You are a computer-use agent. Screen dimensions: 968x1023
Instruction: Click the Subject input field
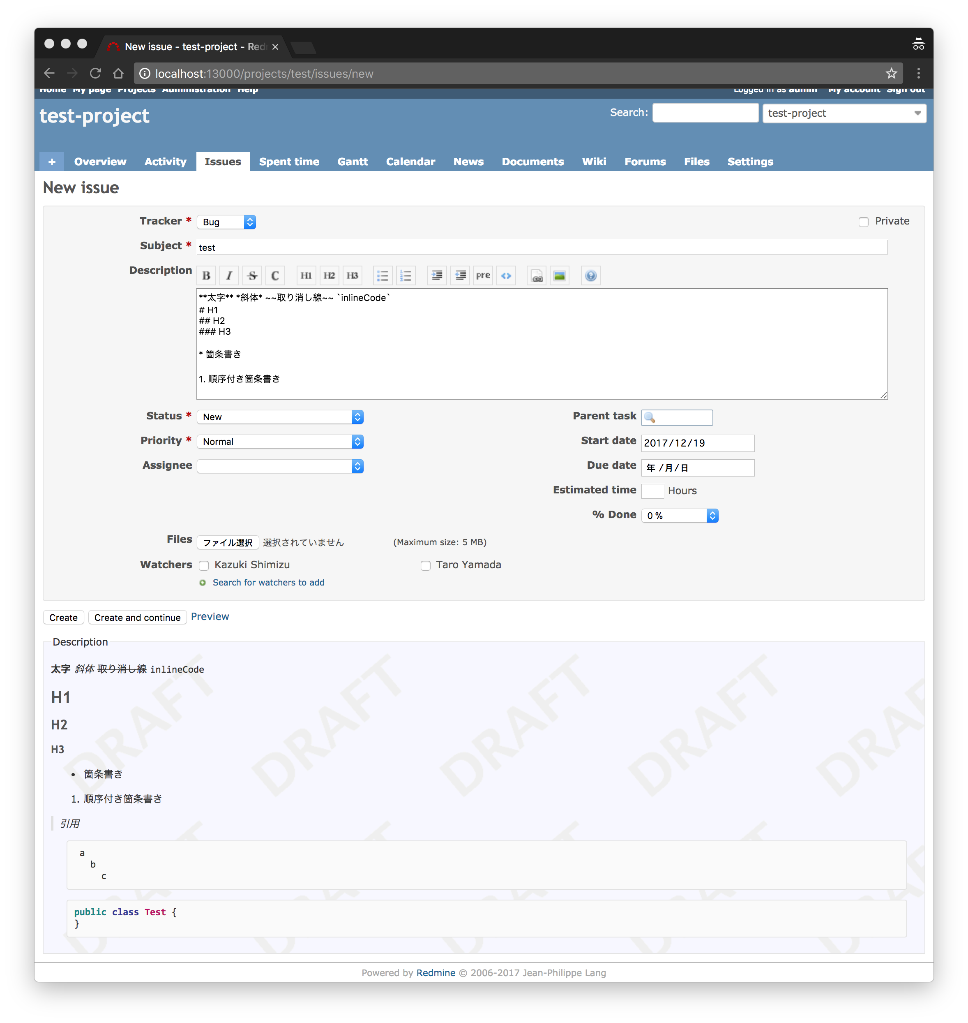[x=542, y=248]
